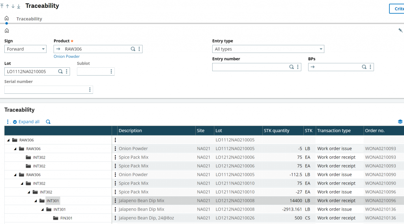Select the Traceability tab
The height and width of the screenshot is (224, 404).
point(29,19)
